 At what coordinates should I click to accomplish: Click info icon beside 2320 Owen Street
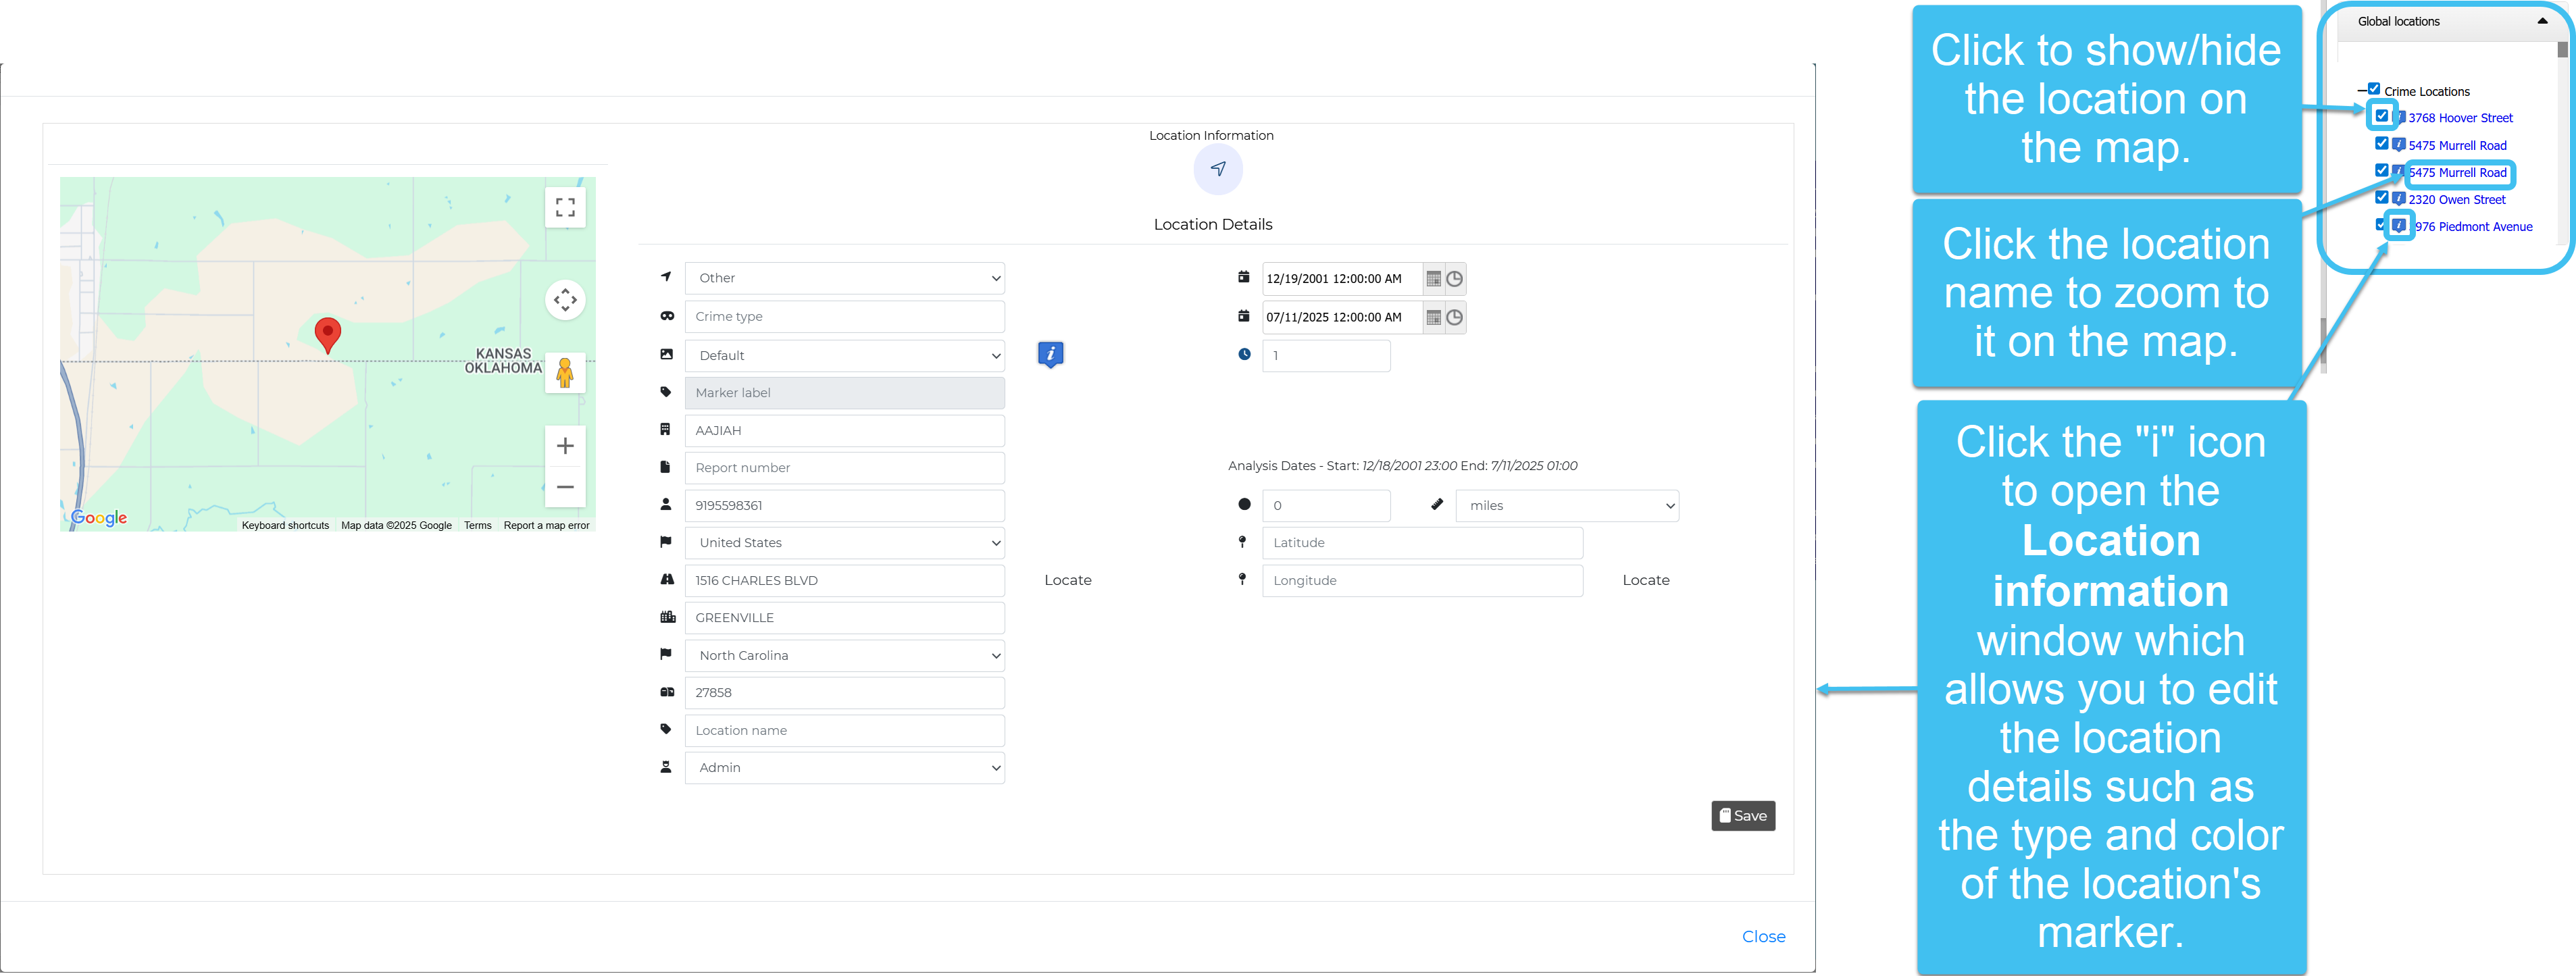click(x=2398, y=199)
